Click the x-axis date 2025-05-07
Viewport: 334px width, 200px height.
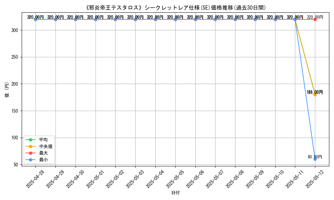tap(215, 179)
